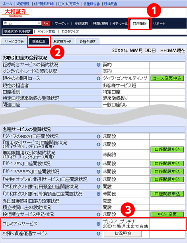The height and width of the screenshot is (243, 187).
Task: Click 口座開設申込 for ダイワ365FX
Action: pyautogui.click(x=167, y=171)
